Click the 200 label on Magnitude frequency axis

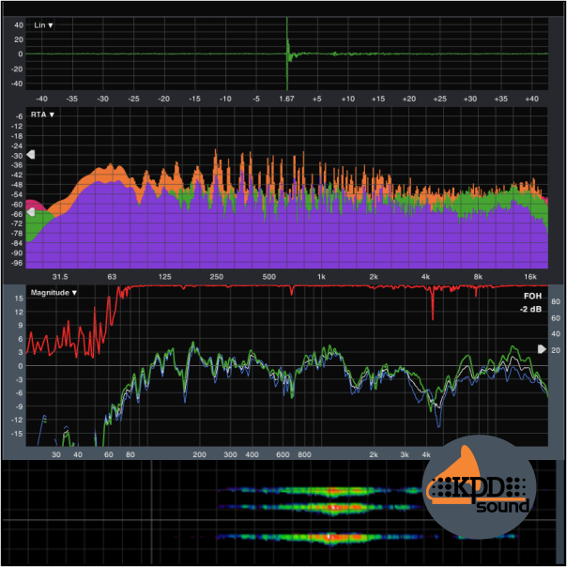[199, 454]
